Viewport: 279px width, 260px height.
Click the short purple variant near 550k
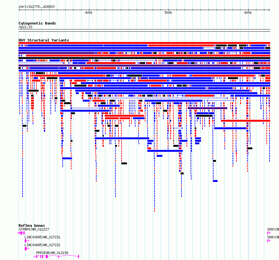208,108
